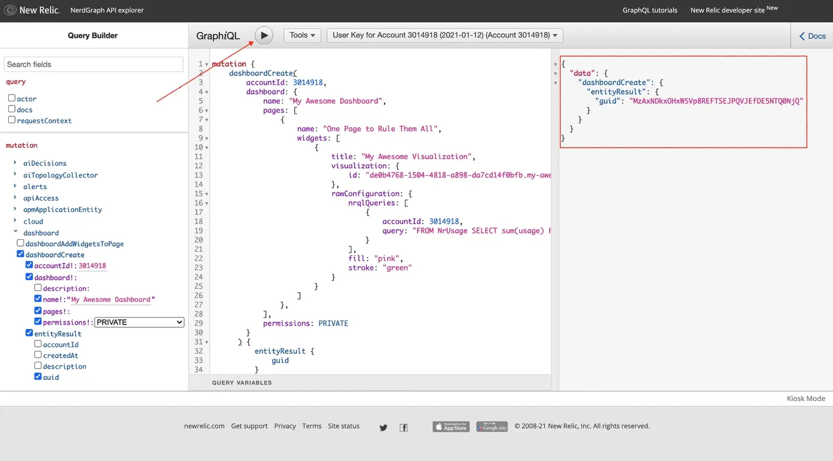
Task: Click the Search fields input
Action: (x=93, y=64)
